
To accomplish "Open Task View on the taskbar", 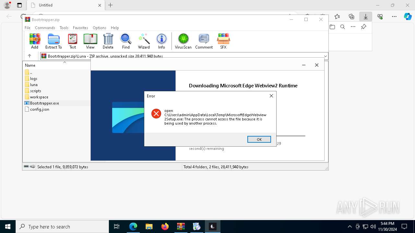I will pos(117,227).
